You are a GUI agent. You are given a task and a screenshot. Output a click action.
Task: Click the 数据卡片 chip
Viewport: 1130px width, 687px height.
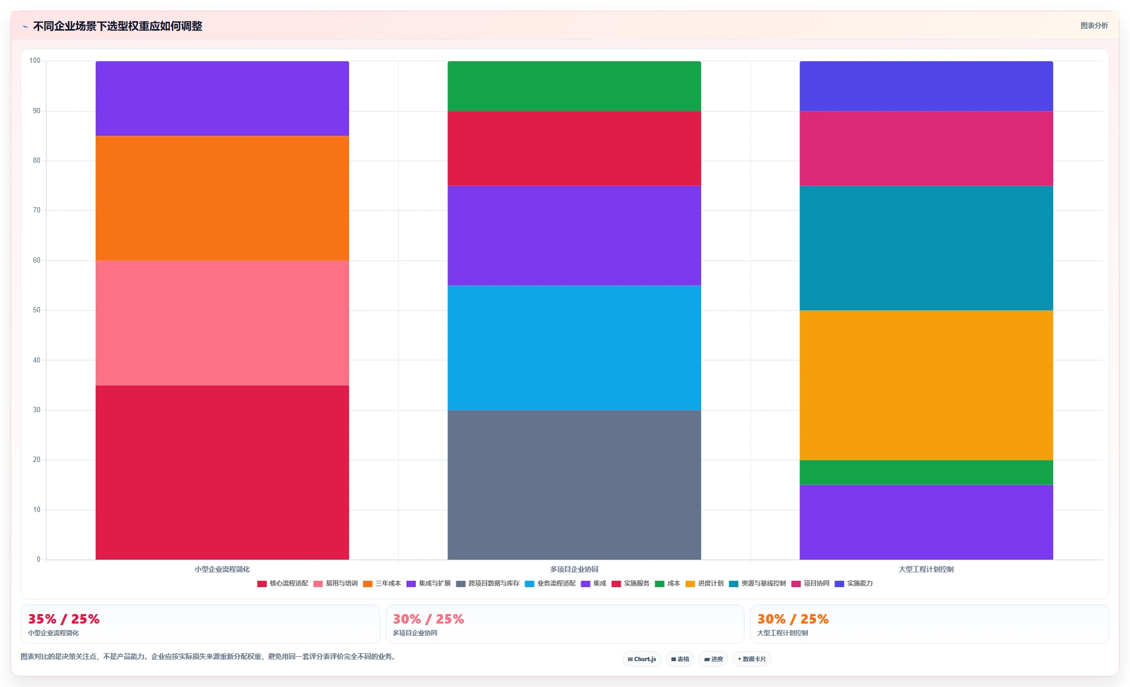point(751,659)
